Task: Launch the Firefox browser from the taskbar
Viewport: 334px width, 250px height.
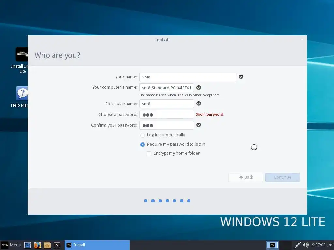Action: [x=38, y=245]
